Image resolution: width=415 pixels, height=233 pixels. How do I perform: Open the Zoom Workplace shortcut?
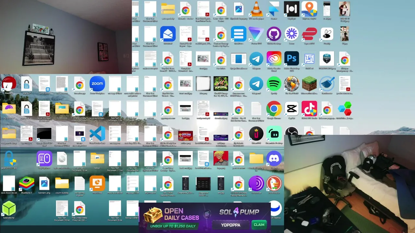(97, 84)
